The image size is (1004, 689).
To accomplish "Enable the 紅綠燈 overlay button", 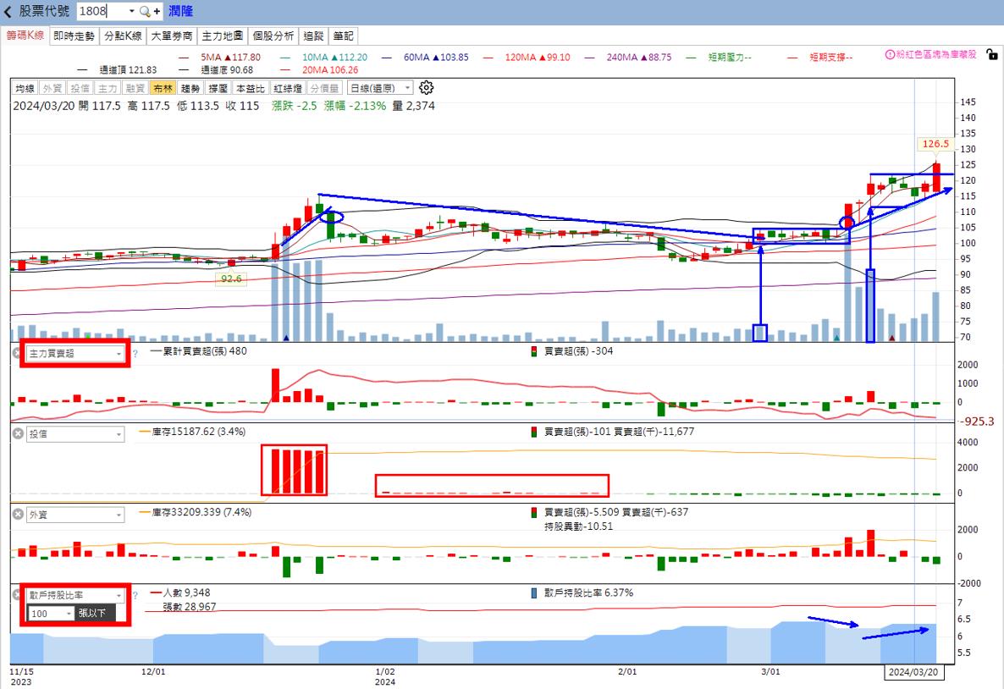I will (286, 88).
